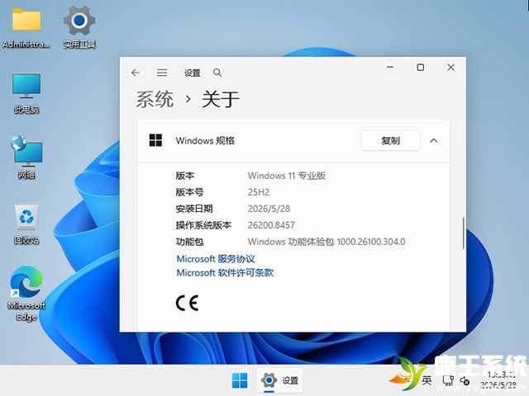Click the 设置 taskbar app button
The image size is (529, 396).
pyautogui.click(x=279, y=380)
